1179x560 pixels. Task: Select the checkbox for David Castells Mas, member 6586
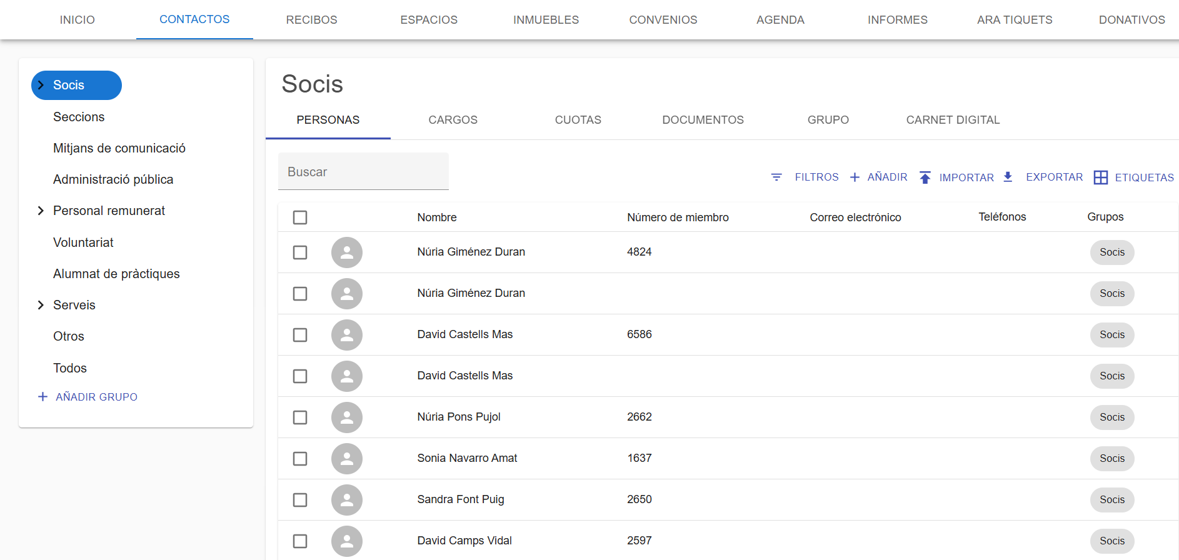(300, 335)
